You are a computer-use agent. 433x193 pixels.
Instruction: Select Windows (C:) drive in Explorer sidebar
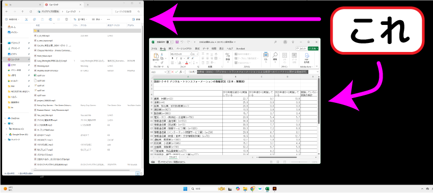pos(16,129)
